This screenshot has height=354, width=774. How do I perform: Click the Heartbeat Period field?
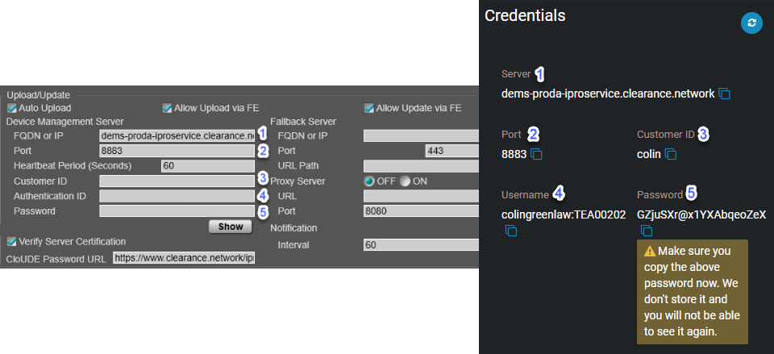[x=208, y=166]
